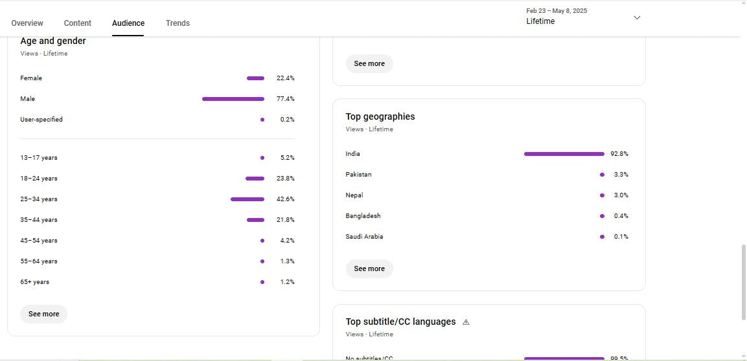Open the Content tab
The height and width of the screenshot is (361, 747).
pyautogui.click(x=78, y=23)
